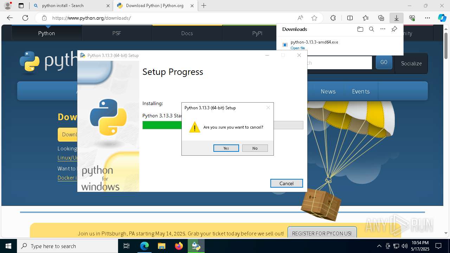Open Browser essentials heart icon

coord(412,18)
